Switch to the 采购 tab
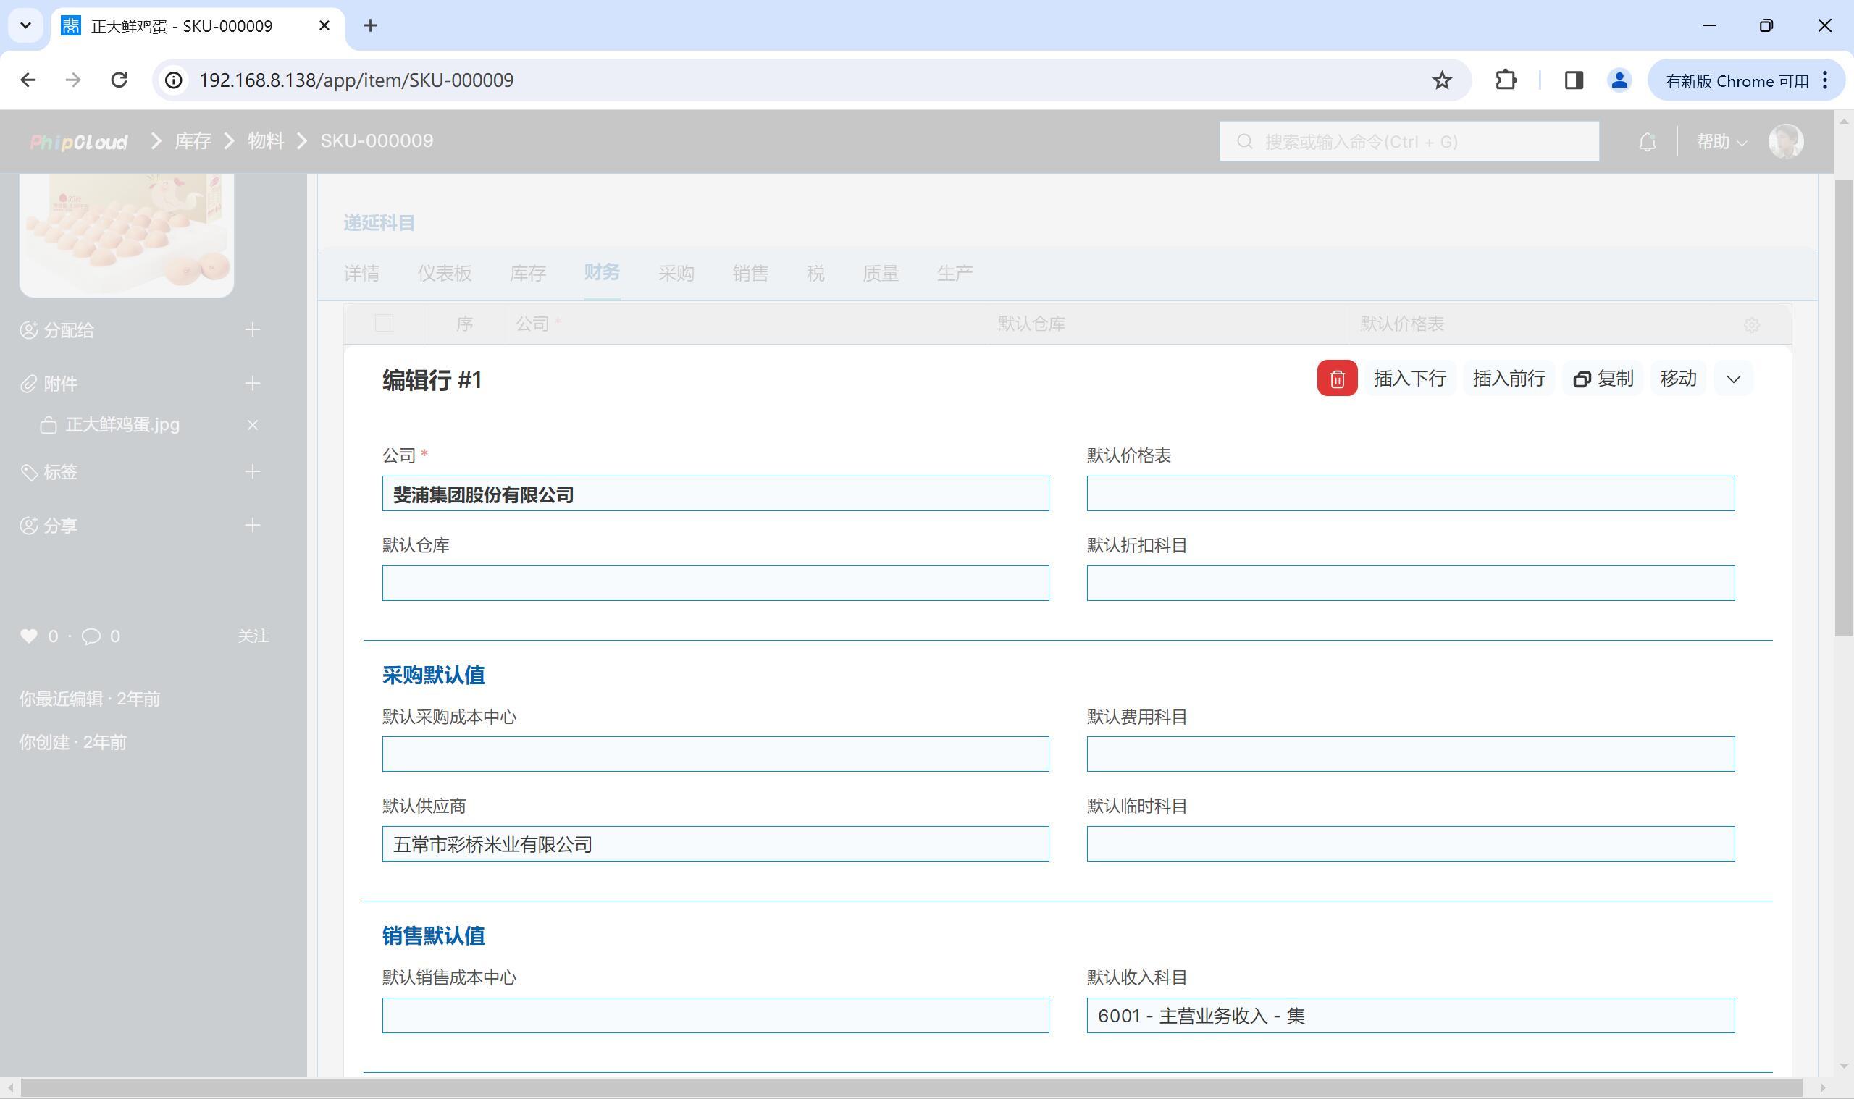This screenshot has width=1854, height=1099. pos(676,273)
